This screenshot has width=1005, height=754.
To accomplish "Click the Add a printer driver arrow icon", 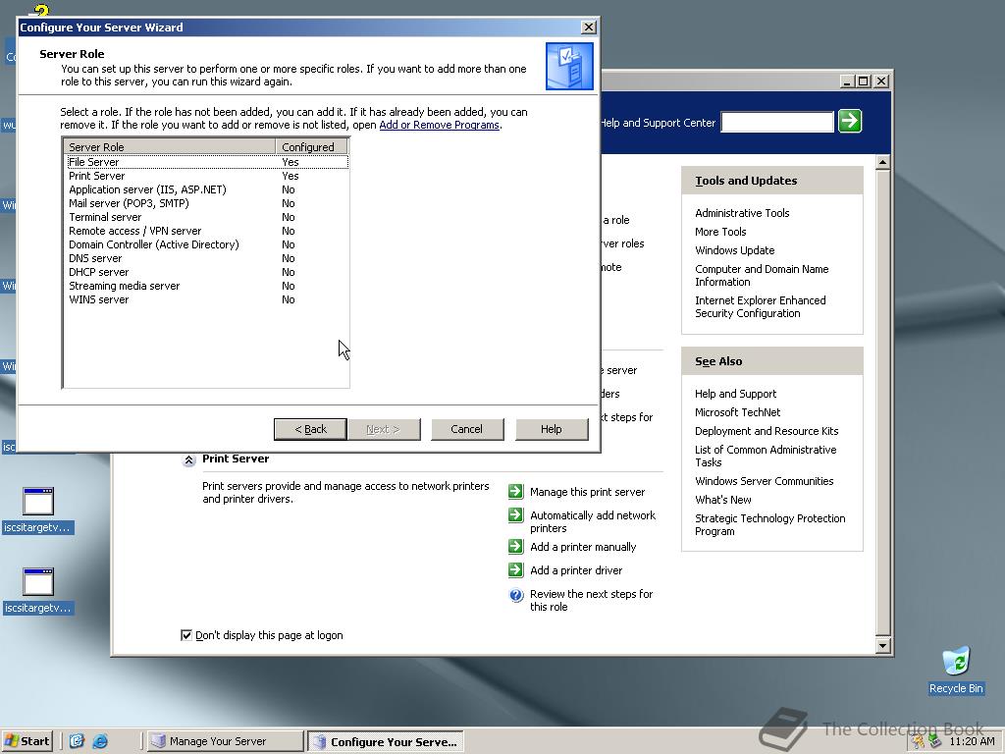I will (515, 570).
